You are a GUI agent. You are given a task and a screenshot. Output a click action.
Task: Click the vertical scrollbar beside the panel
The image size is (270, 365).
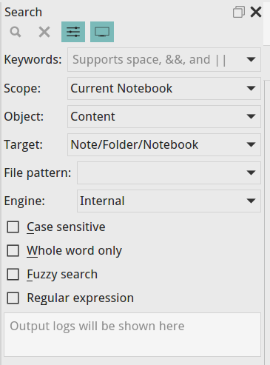pyautogui.click(x=267, y=222)
